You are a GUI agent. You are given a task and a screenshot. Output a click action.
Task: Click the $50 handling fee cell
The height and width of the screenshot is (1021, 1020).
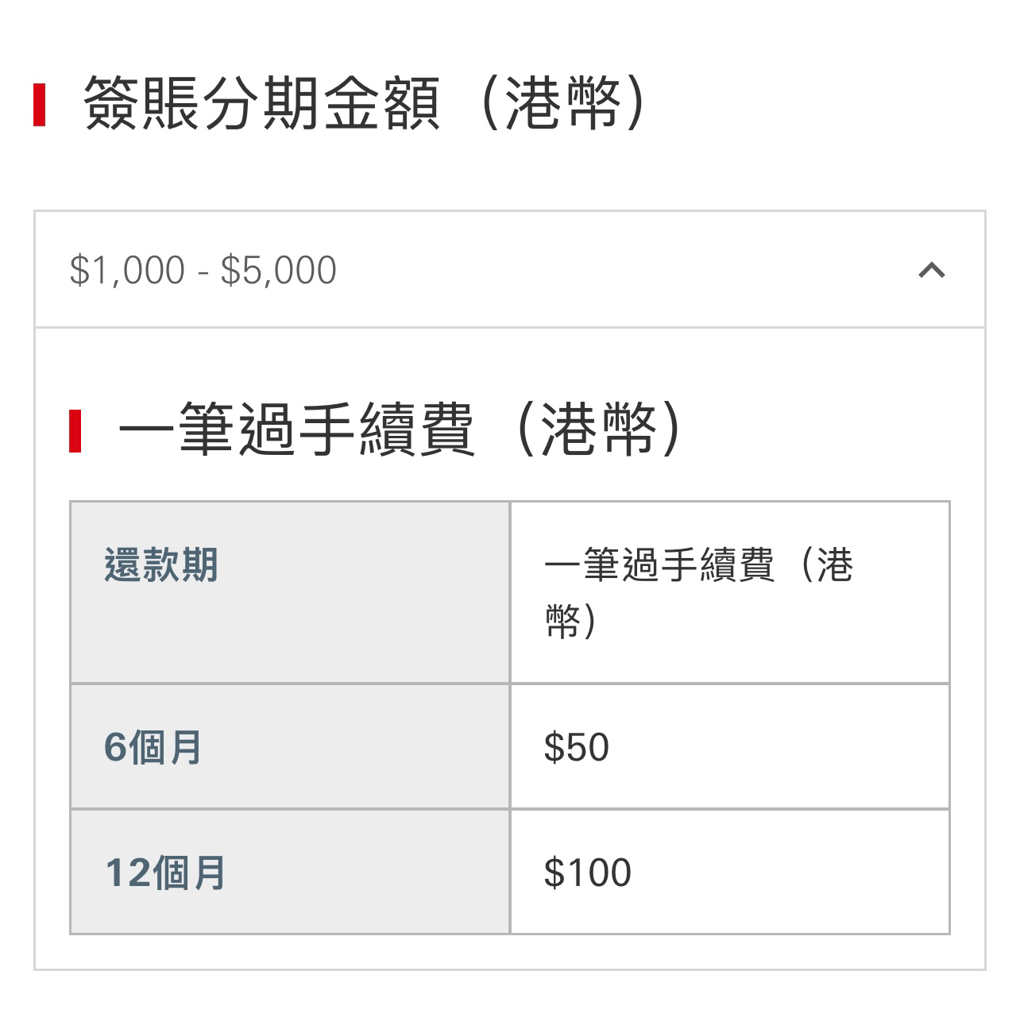coord(730,747)
